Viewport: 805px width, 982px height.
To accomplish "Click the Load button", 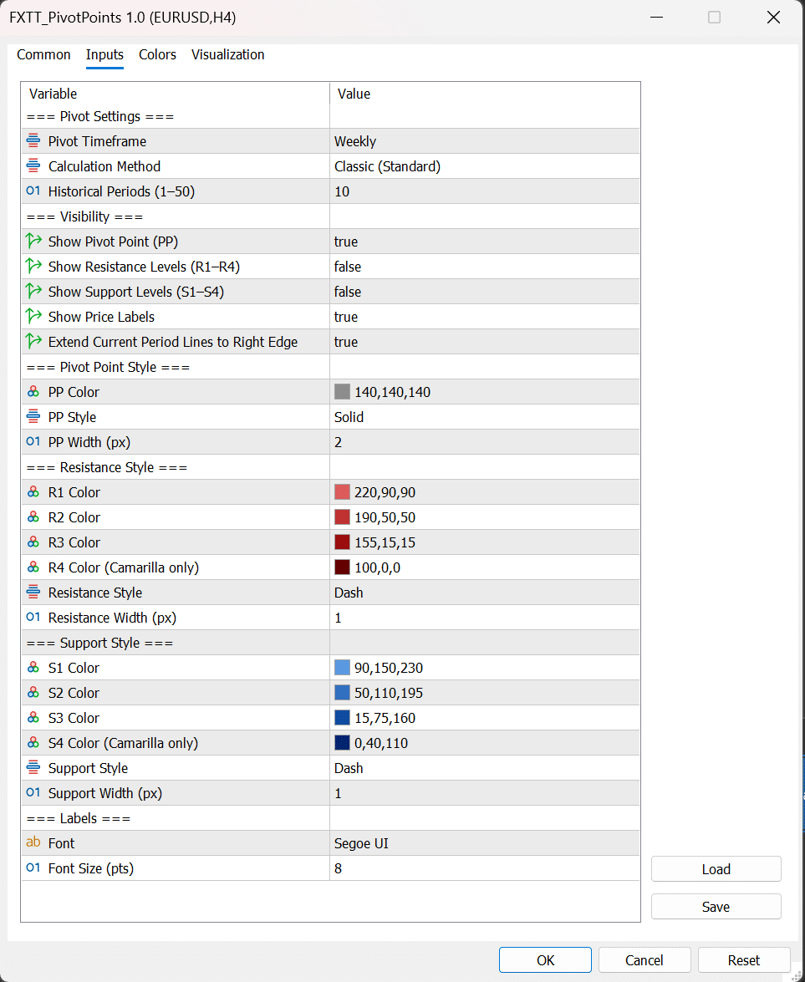I will tap(716, 869).
